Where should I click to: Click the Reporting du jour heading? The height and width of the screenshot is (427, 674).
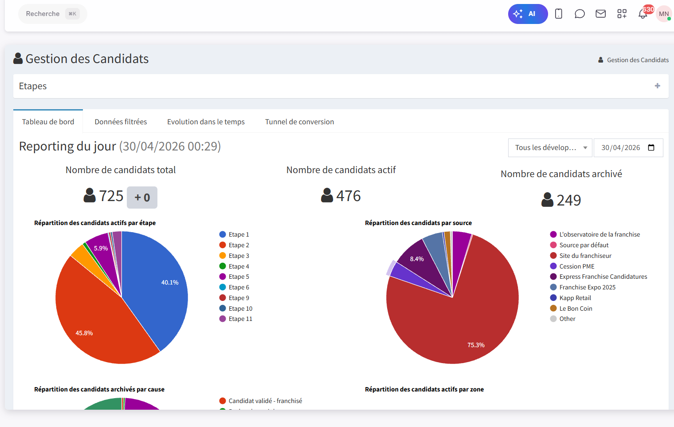pyautogui.click(x=120, y=146)
